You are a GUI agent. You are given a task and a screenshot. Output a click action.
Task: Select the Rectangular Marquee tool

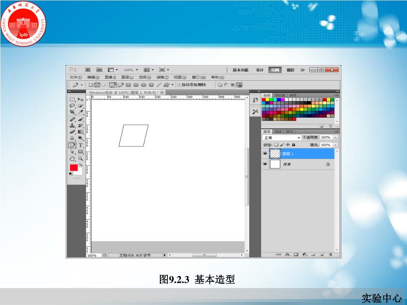[72, 99]
